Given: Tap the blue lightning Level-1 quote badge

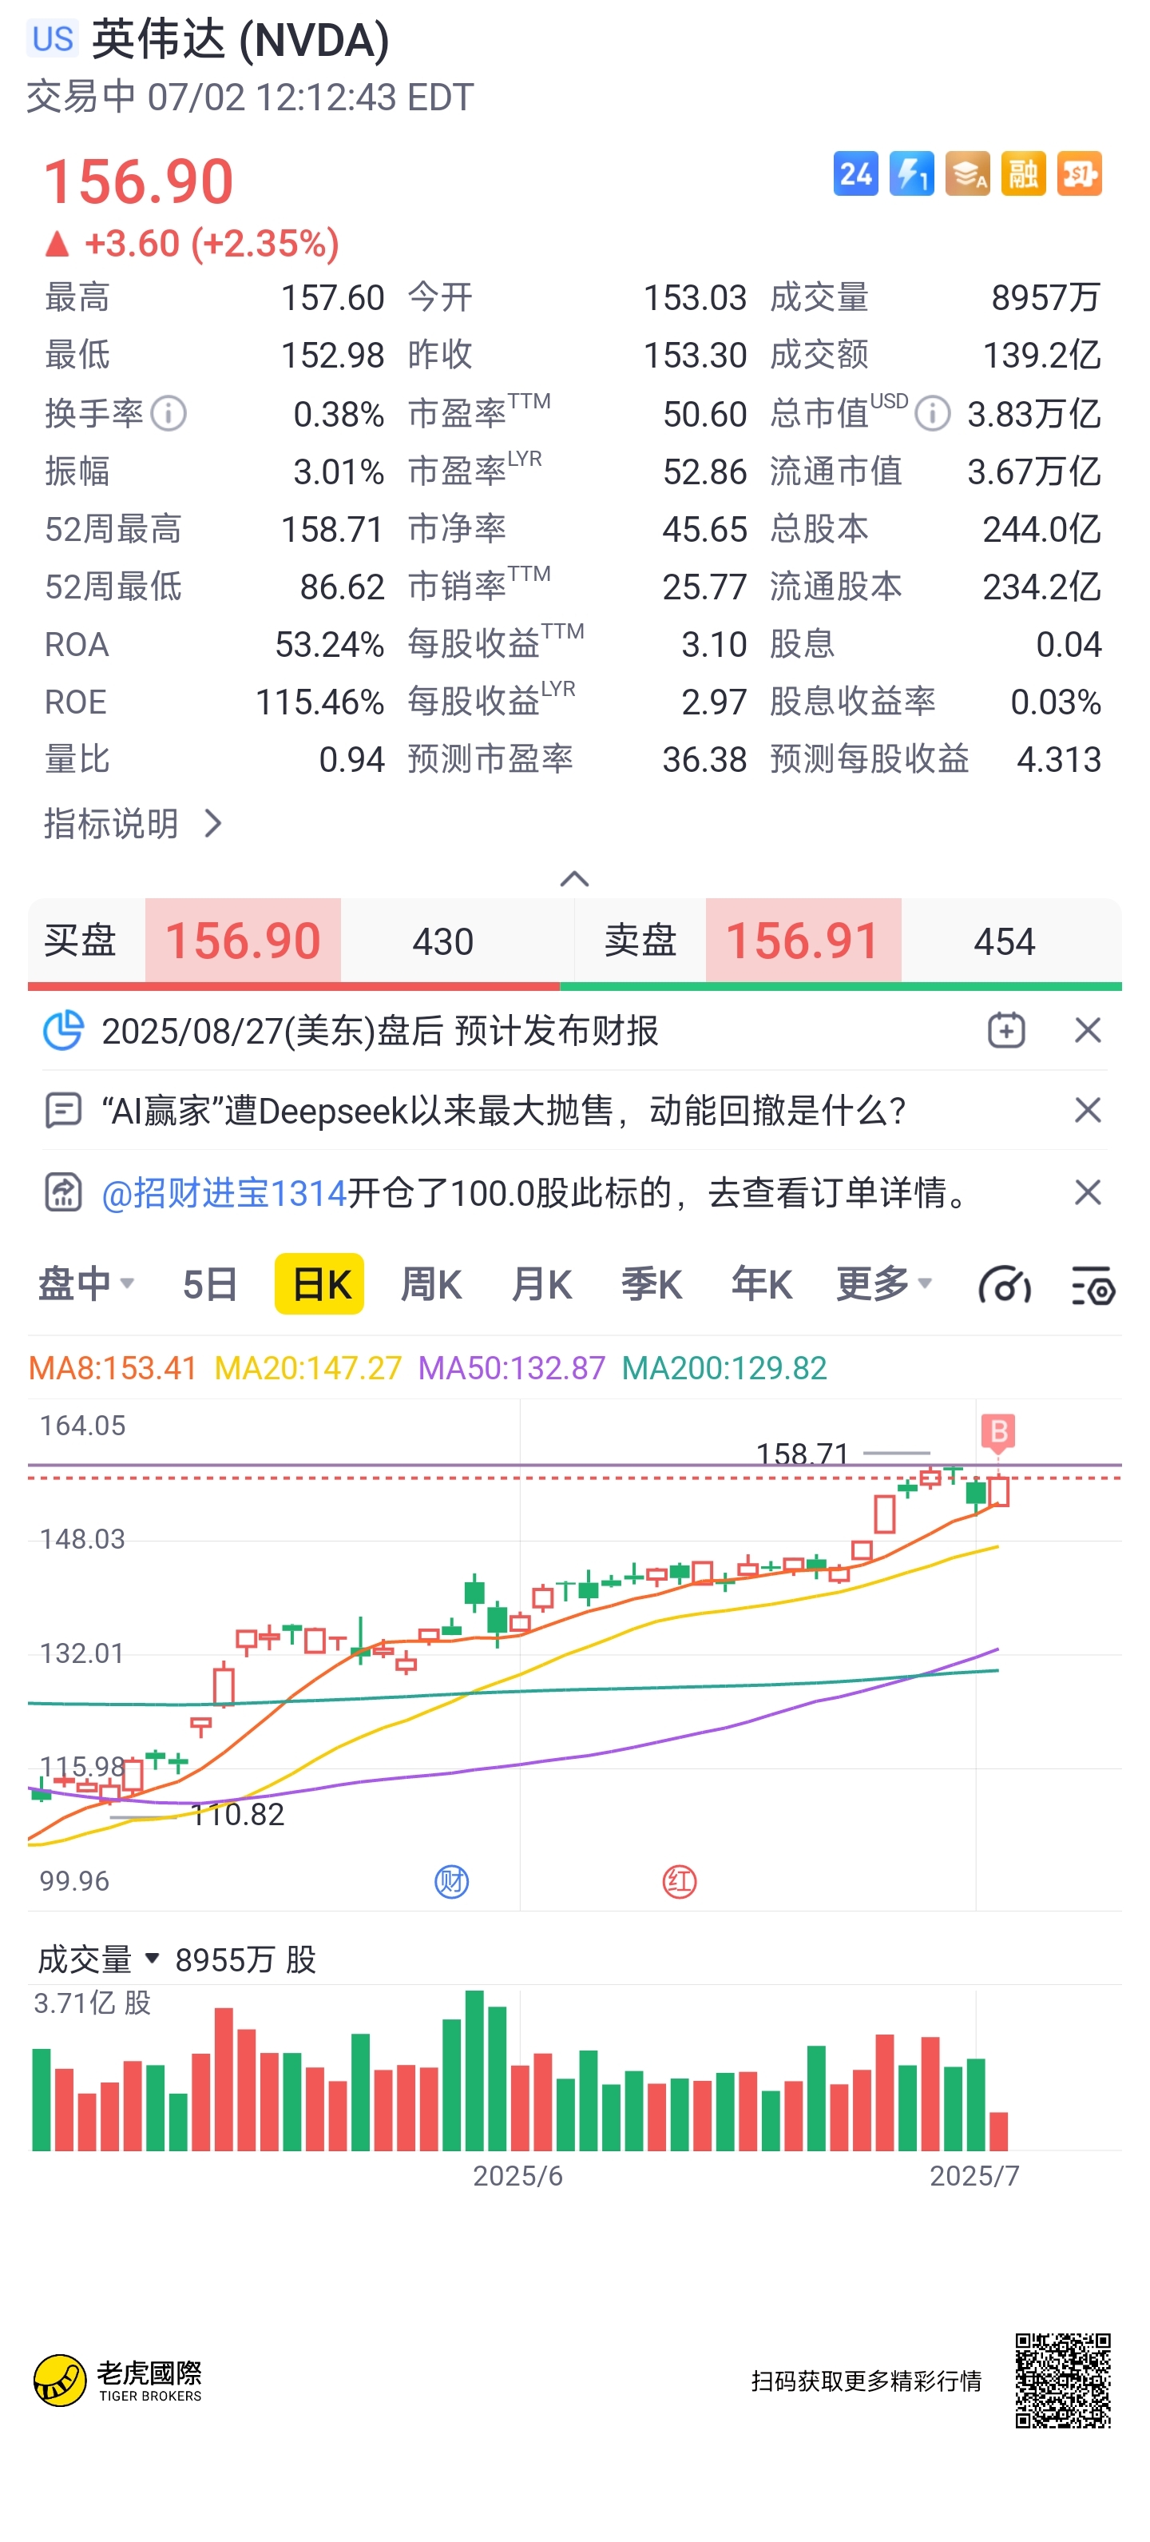Looking at the screenshot, I should [x=911, y=175].
